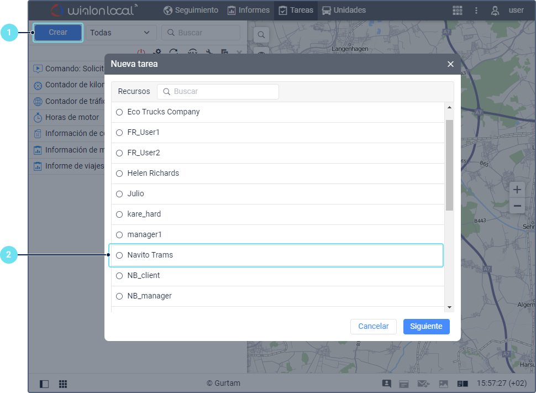Screen dimensions: 536x393
Task: Click the resource list scrollbar thumb
Action: (449, 165)
